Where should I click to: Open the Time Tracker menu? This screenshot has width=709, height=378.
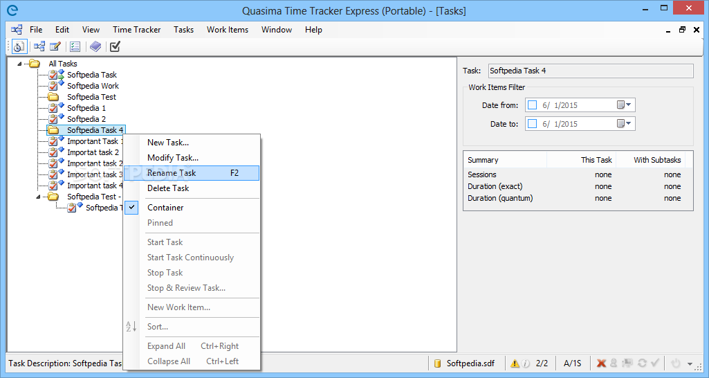click(x=136, y=30)
